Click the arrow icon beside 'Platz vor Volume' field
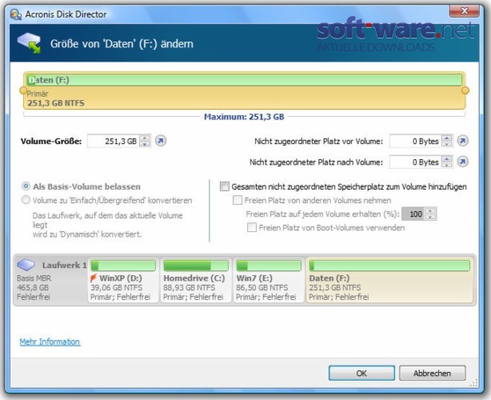 pos(463,141)
